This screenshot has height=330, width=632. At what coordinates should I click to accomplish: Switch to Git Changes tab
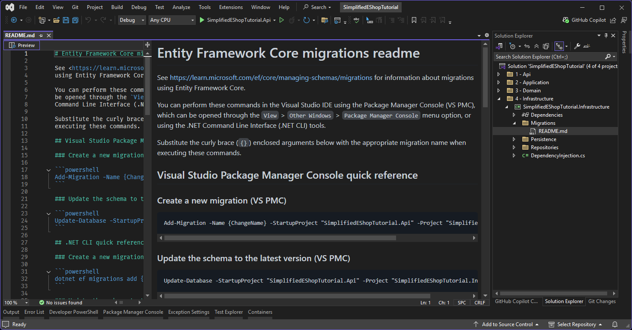(602, 301)
